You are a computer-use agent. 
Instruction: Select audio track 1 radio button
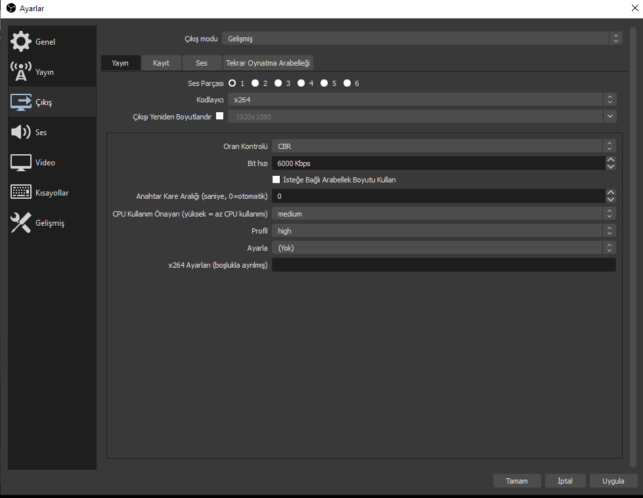click(x=232, y=83)
